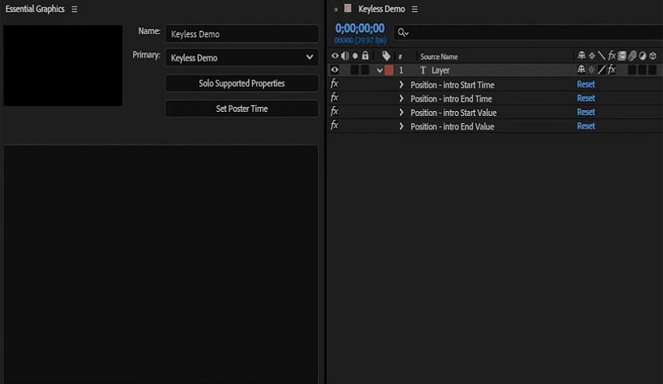
Task: Toggle fx for Position - intro End Value
Action: coord(334,125)
